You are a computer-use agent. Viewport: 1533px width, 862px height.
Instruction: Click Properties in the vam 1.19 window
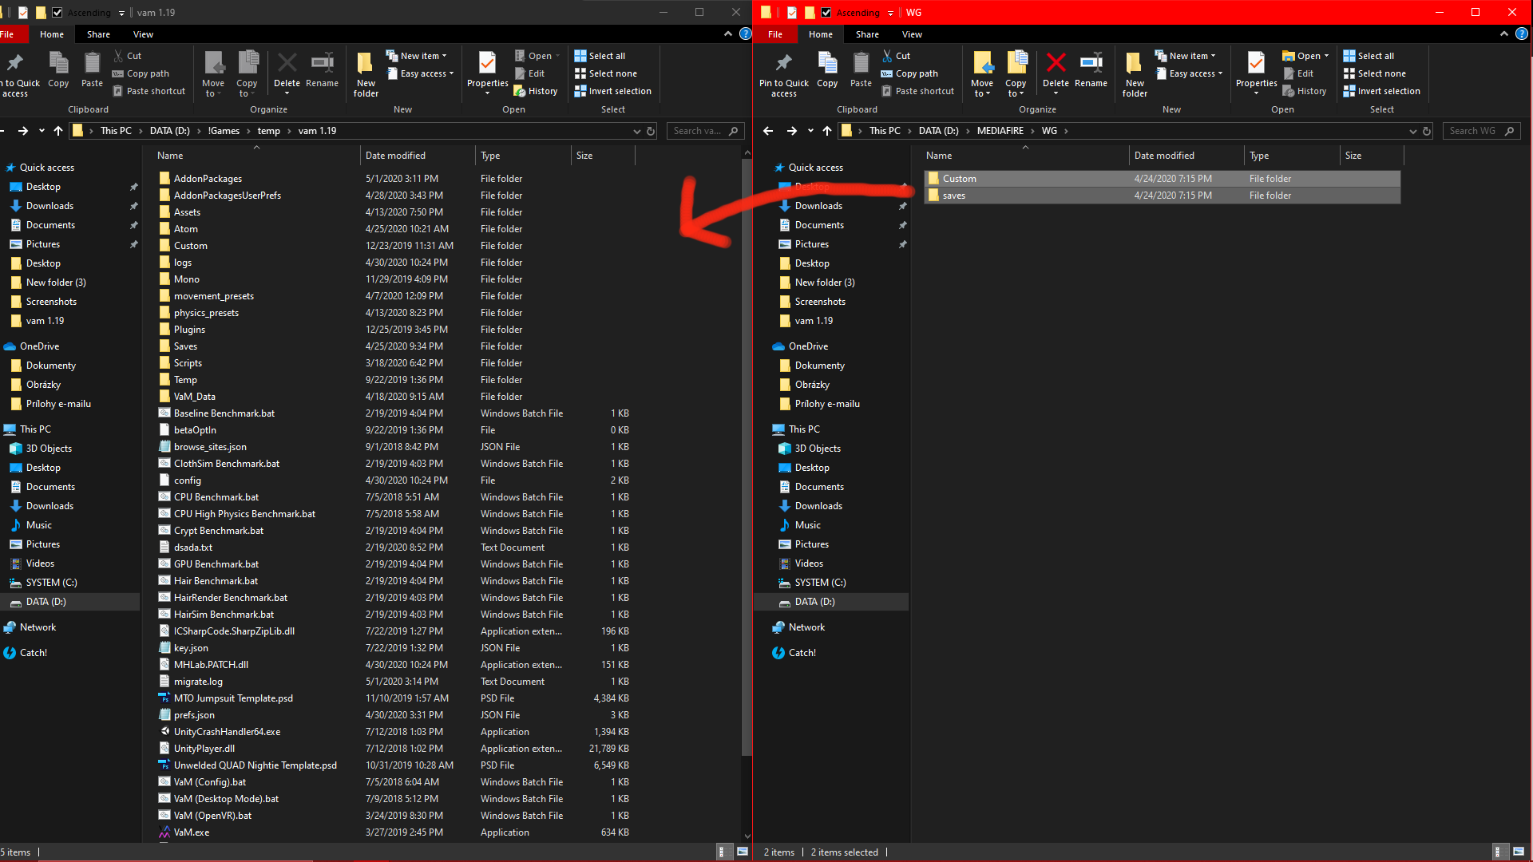[x=487, y=73]
